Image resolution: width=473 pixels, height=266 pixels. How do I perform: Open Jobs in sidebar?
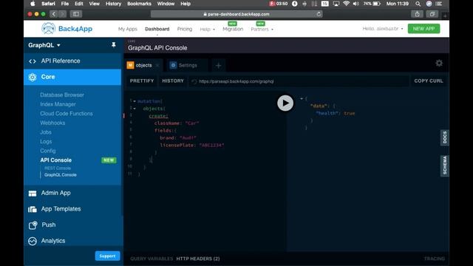[x=46, y=132]
